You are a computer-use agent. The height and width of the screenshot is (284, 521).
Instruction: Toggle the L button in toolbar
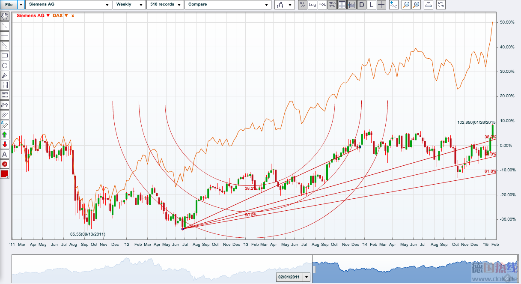(x=372, y=5)
